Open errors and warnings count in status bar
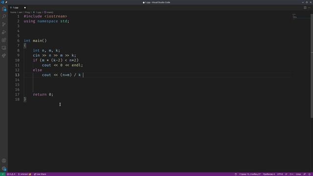Image resolution: width=313 pixels, height=176 pixels. 11,174
